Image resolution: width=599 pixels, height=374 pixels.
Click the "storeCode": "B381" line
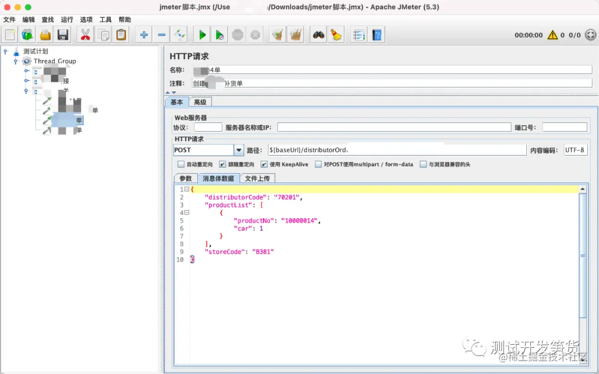(239, 252)
